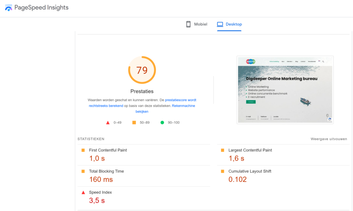Image resolution: width=353 pixels, height=211 pixels.
Task: Click the orange square beside Cumulative Layout Shift
Action: coord(222,171)
